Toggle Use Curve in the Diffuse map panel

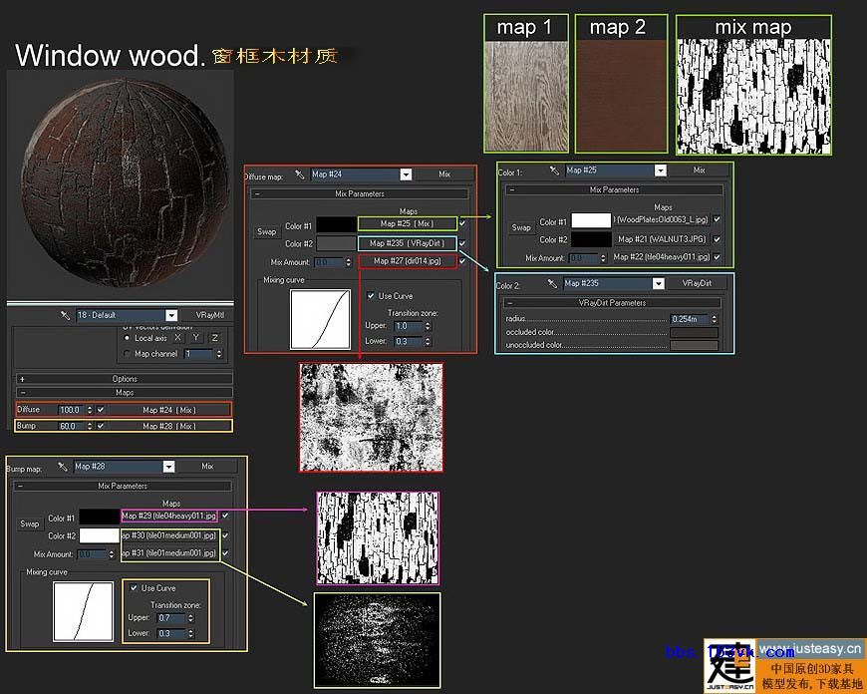coord(371,296)
